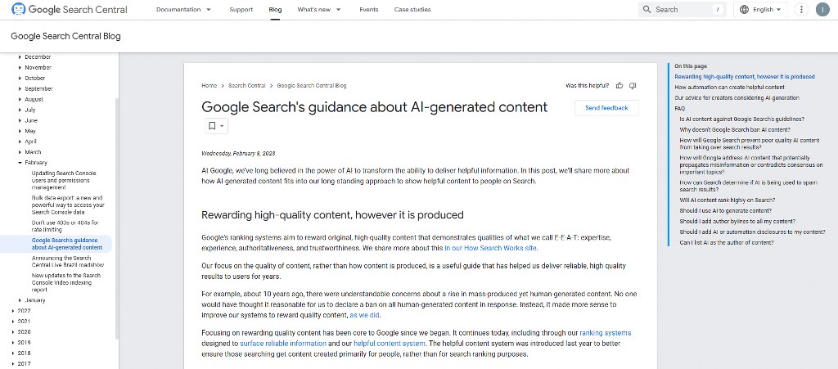
Task: Click the 'as we did' link
Action: 364,315
